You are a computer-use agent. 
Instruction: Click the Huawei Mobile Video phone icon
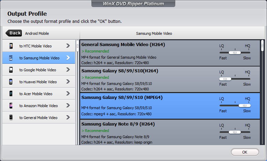[11, 82]
